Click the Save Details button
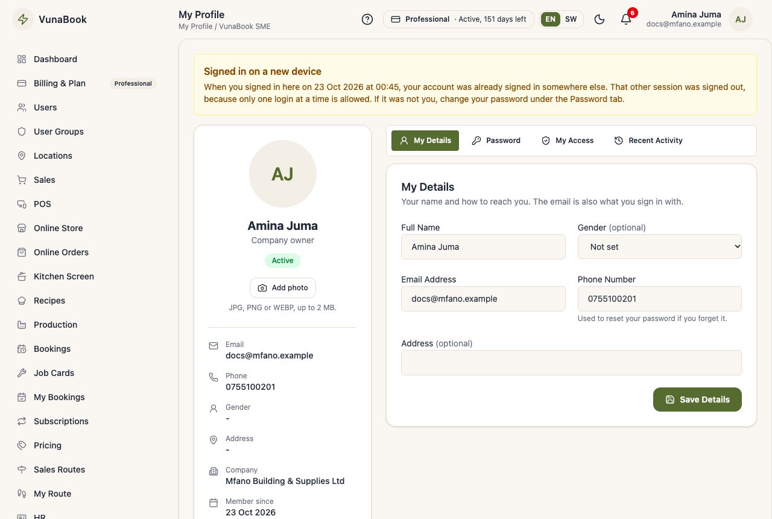This screenshot has width=772, height=519. coord(697,400)
